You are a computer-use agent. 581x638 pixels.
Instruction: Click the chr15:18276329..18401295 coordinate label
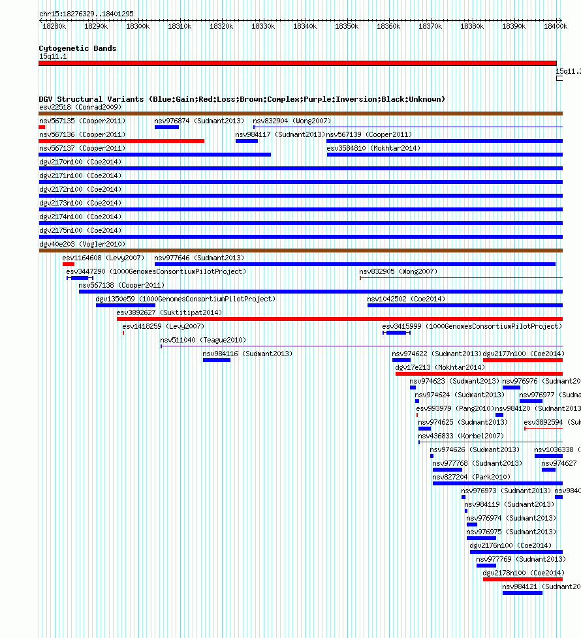click(x=86, y=14)
